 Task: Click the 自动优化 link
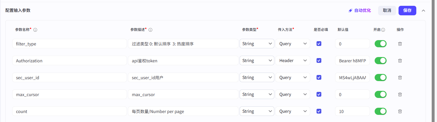pyautogui.click(x=360, y=11)
